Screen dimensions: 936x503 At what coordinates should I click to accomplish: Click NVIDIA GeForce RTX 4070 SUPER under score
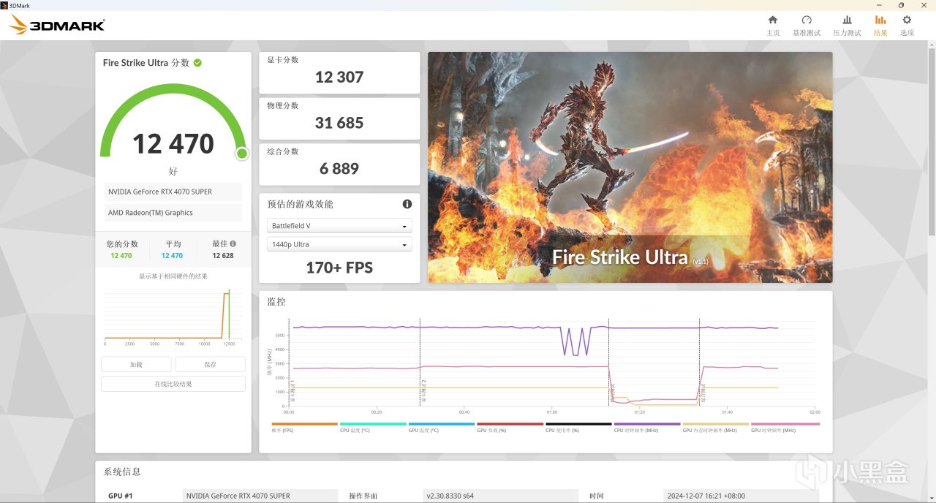click(171, 192)
